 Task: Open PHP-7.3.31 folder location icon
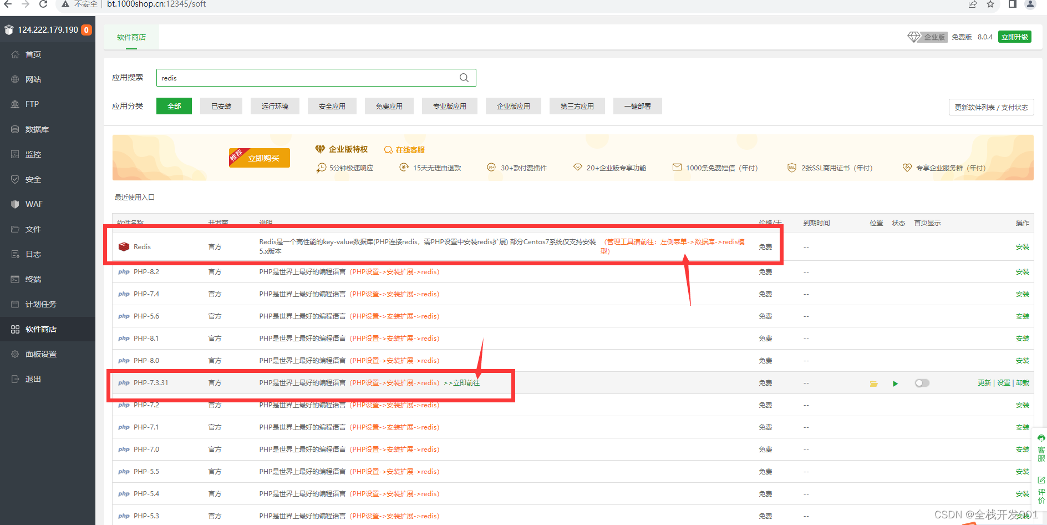874,383
